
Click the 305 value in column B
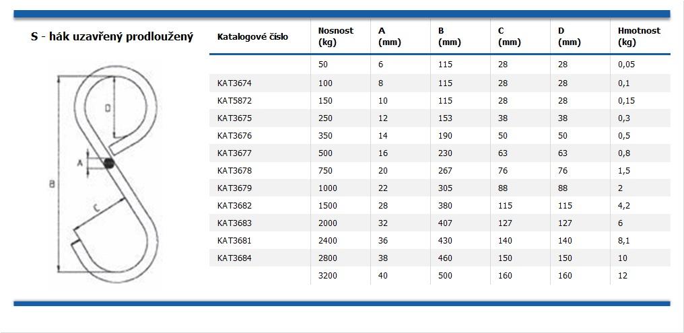(x=445, y=188)
